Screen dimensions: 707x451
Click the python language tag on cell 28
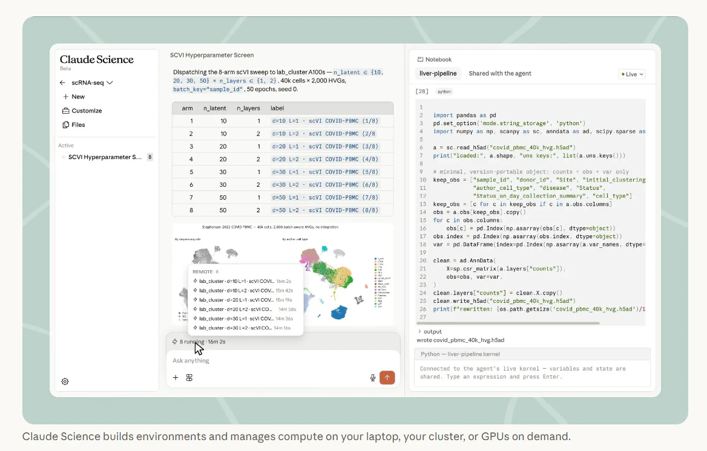point(444,91)
